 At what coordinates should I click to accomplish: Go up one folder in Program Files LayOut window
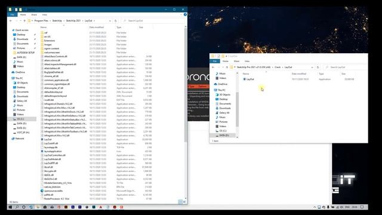pyautogui.click(x=24, y=21)
